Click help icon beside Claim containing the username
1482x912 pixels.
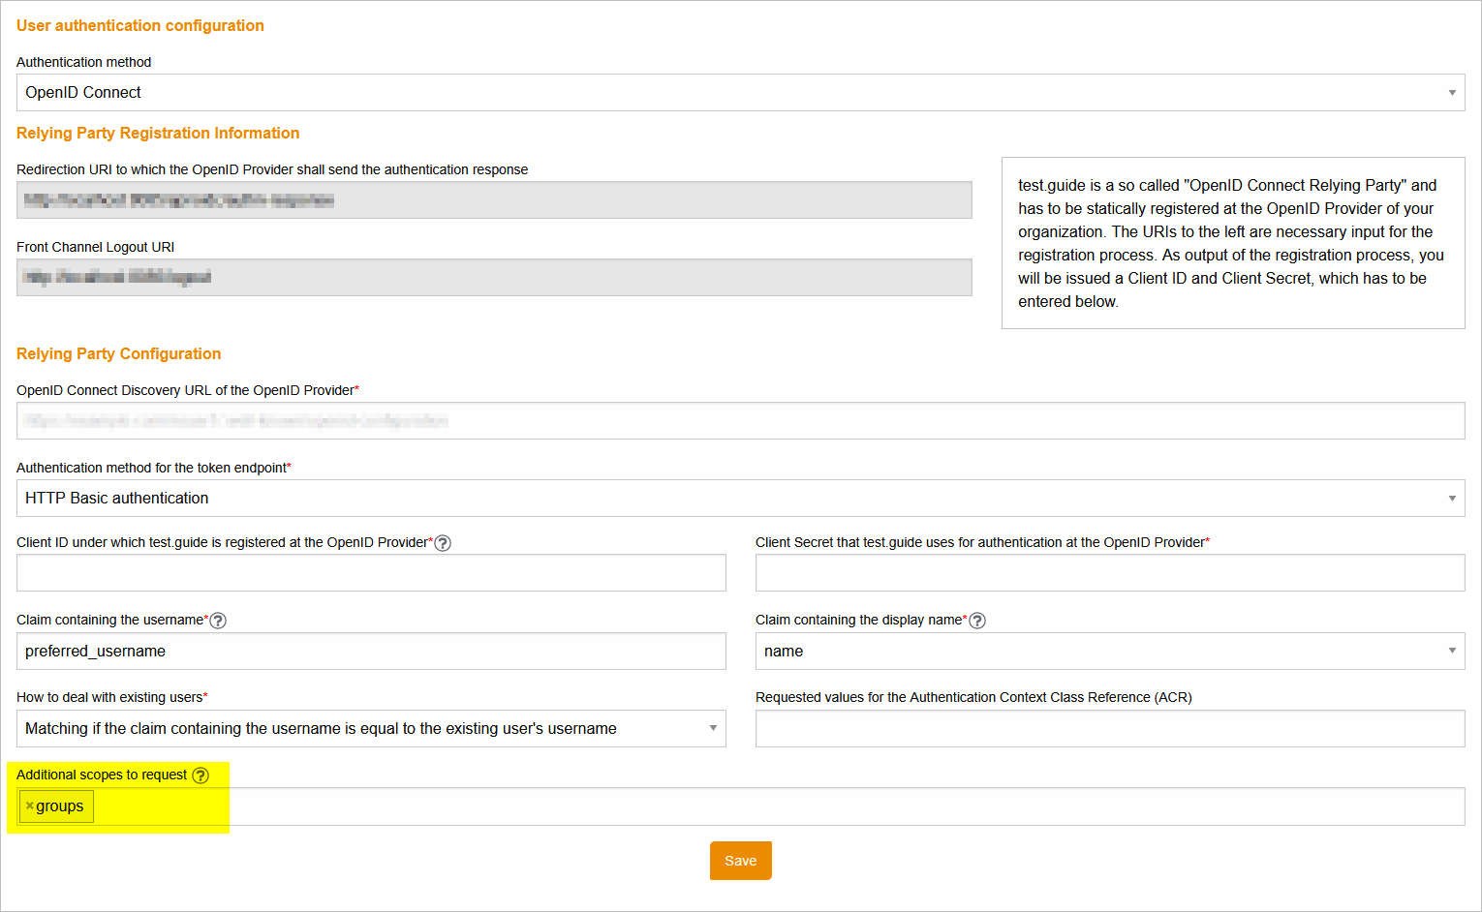pyautogui.click(x=218, y=621)
